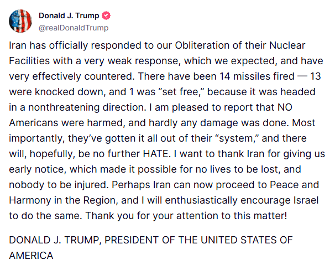Click the words "Peace and" in the post
The width and height of the screenshot is (335, 265).
tap(294, 185)
